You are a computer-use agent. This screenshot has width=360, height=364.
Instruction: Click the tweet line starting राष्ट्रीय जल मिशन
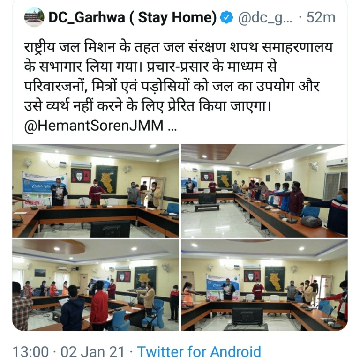pos(179,47)
